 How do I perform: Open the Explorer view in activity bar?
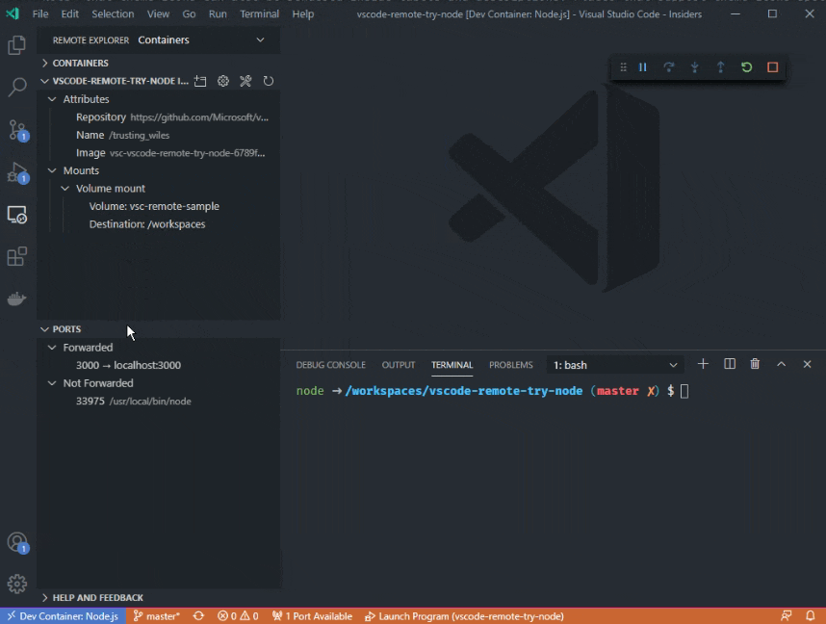coord(17,45)
